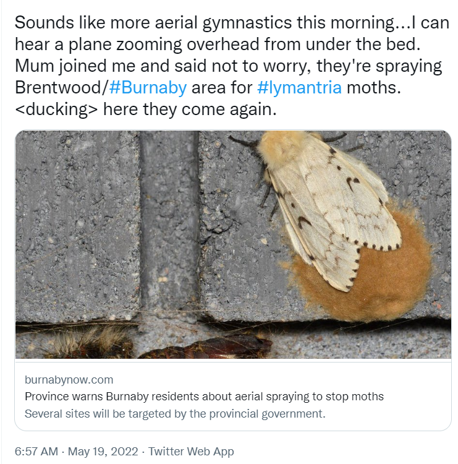Open the "Province warns Burnaby residents" headline

click(204, 397)
